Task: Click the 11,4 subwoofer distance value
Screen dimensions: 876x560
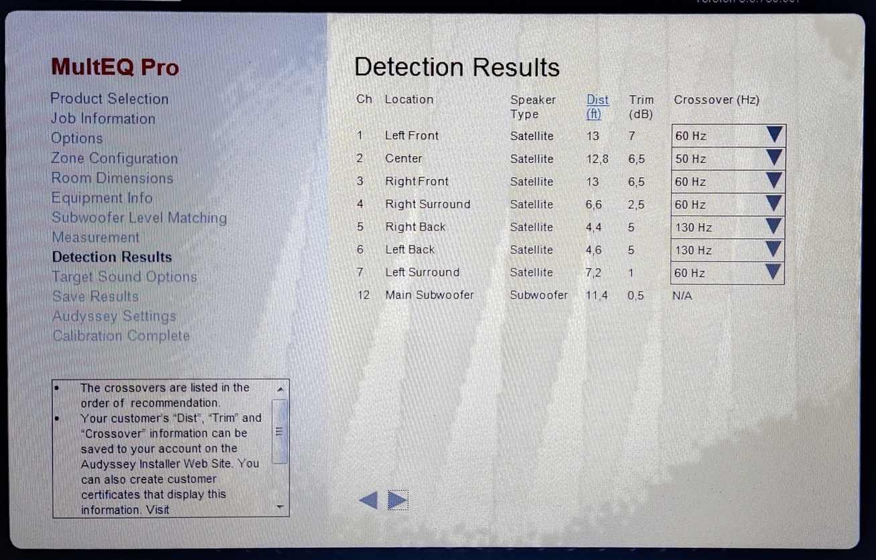Action: [x=596, y=295]
